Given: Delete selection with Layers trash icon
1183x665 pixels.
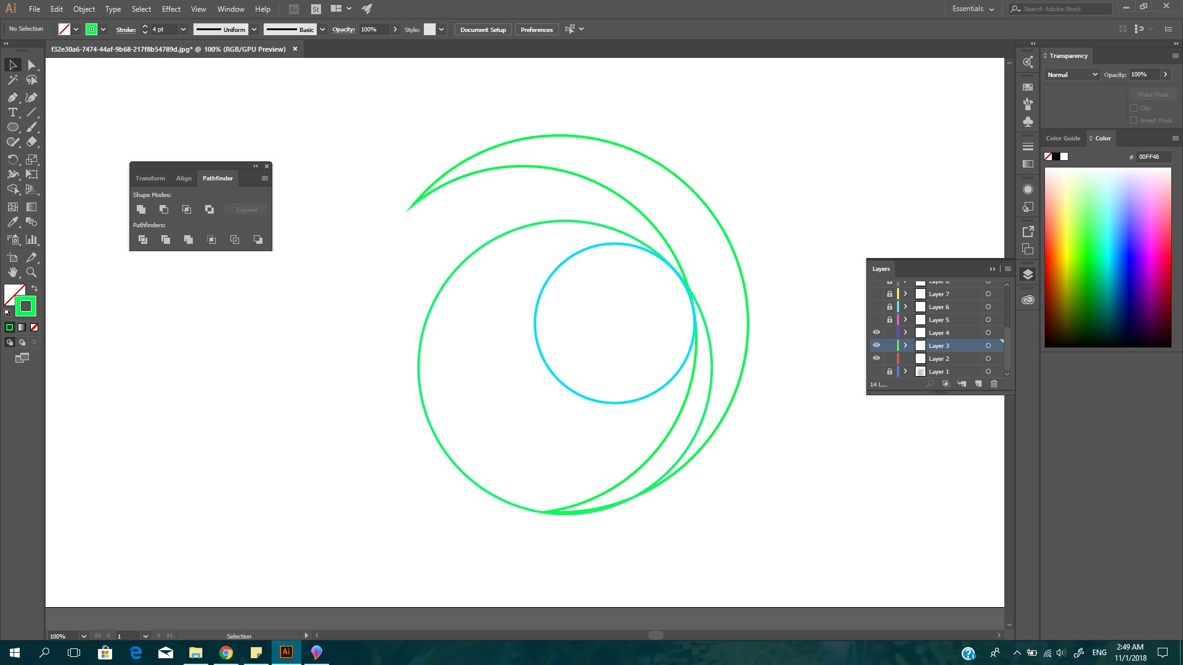Looking at the screenshot, I should pyautogui.click(x=994, y=384).
